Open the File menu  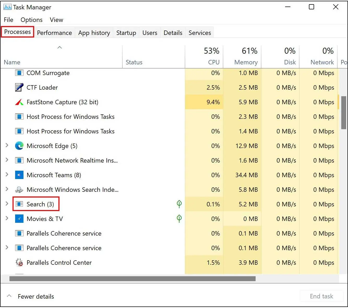click(x=8, y=20)
